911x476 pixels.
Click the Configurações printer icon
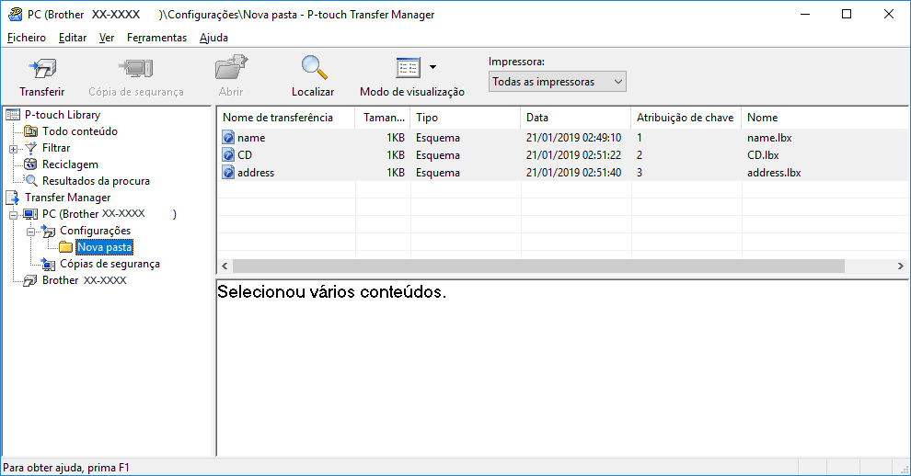pyautogui.click(x=48, y=231)
